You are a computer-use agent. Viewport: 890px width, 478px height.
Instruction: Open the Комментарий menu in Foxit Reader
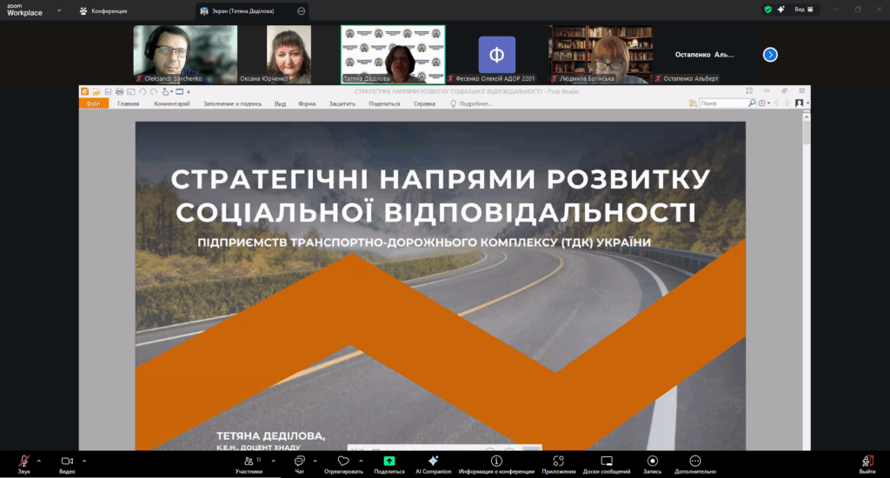(171, 103)
